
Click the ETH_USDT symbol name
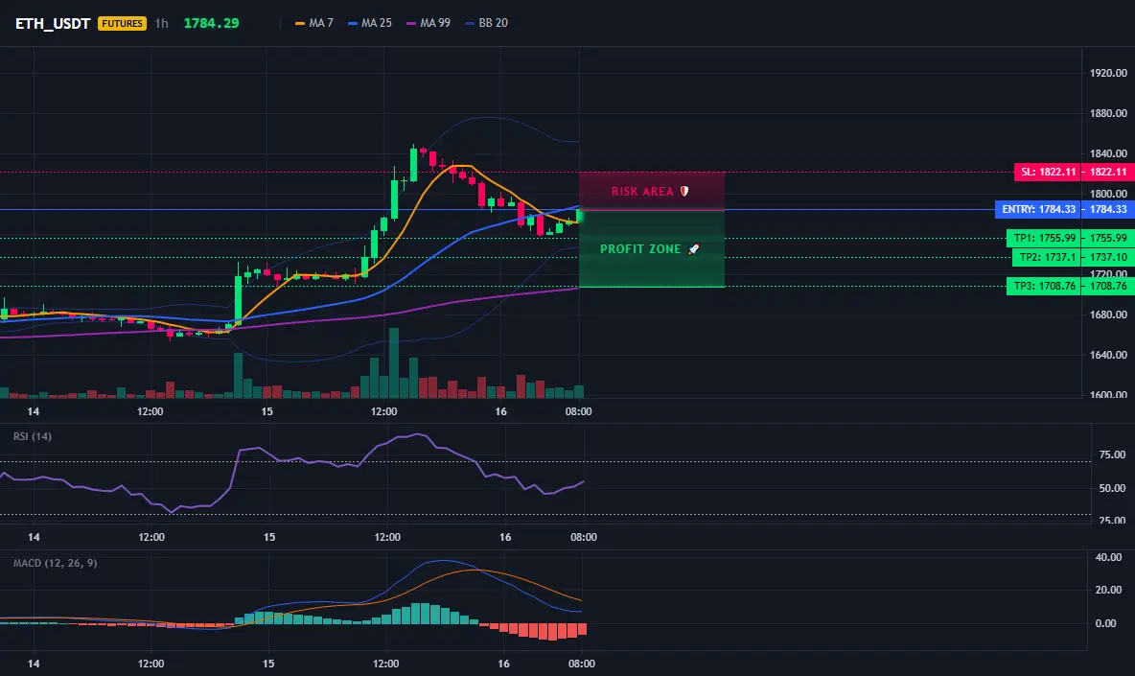point(53,23)
